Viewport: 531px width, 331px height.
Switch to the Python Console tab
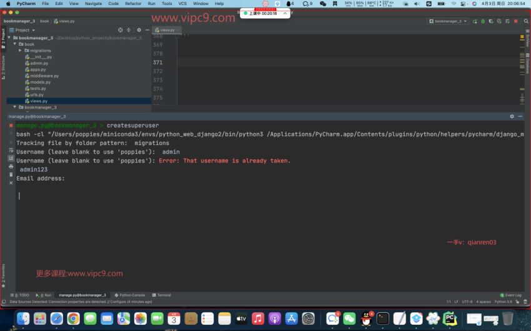point(130,295)
